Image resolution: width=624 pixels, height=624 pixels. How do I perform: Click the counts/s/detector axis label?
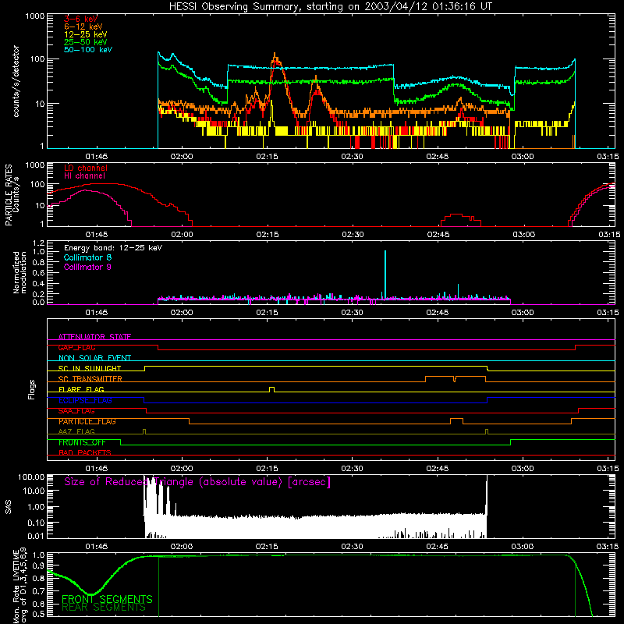pyautogui.click(x=16, y=81)
